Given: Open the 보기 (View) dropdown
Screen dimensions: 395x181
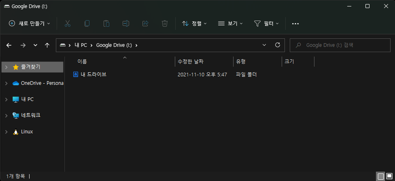Looking at the screenshot, I should [x=230, y=23].
